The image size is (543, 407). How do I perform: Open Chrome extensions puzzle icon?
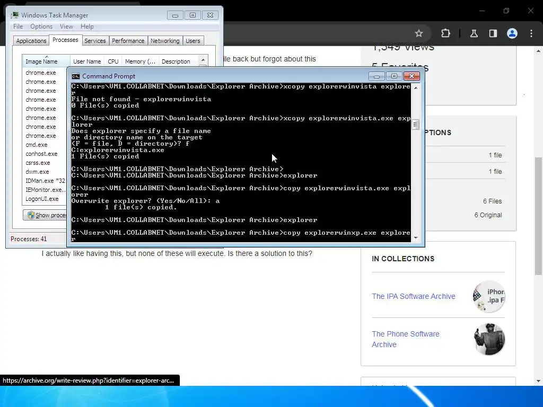[445, 33]
